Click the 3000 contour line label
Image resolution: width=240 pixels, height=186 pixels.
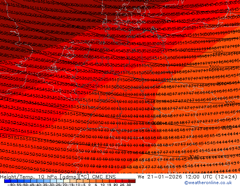click(214, 67)
